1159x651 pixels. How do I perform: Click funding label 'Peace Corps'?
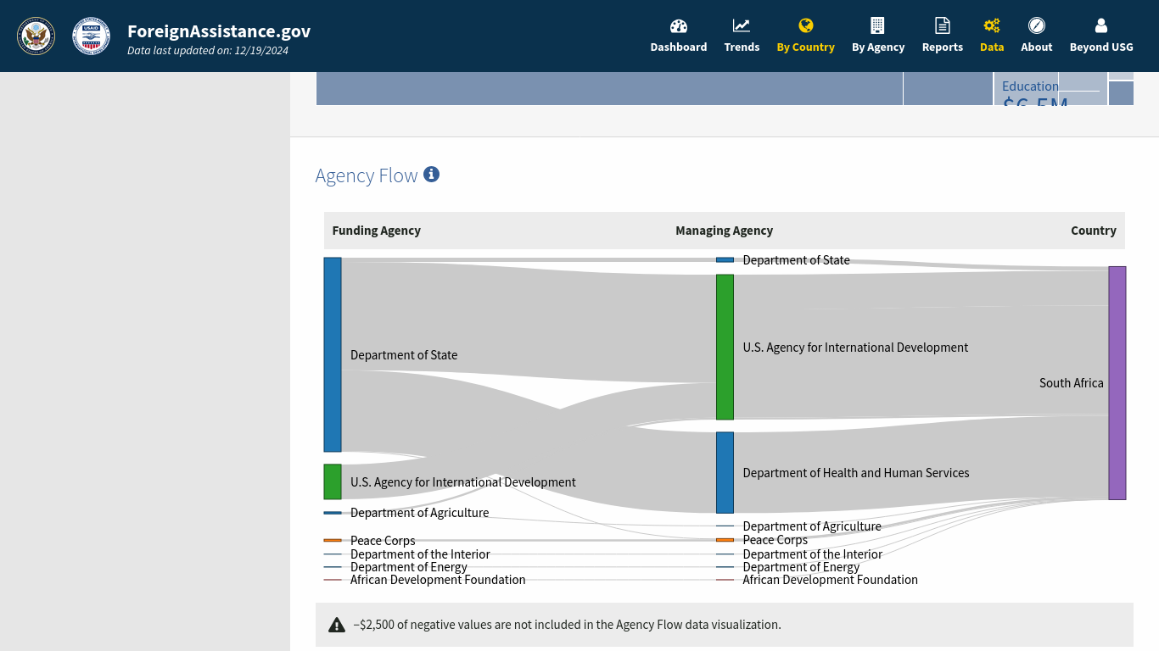pos(383,541)
